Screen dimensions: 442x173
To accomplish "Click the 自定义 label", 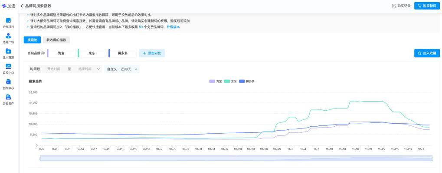I will click(x=111, y=69).
